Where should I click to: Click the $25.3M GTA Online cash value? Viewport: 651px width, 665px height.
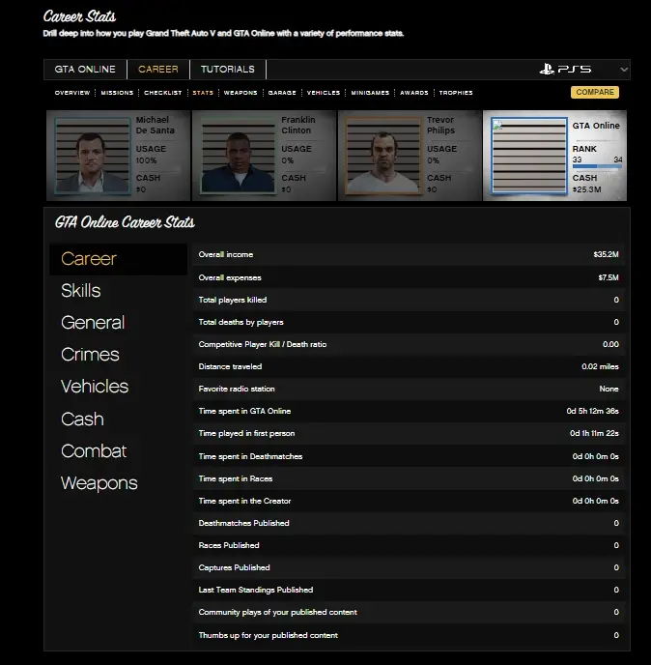[586, 189]
